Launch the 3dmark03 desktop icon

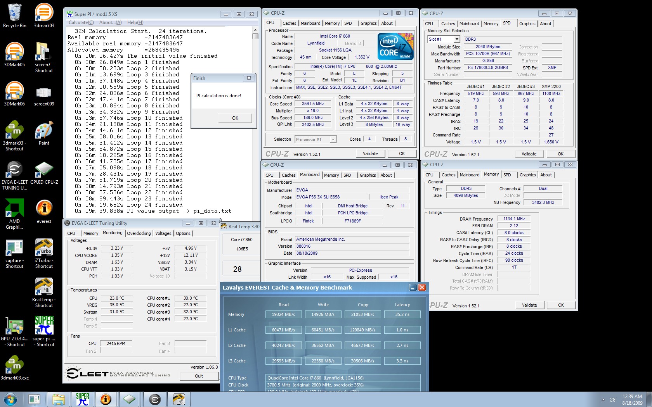44,16
